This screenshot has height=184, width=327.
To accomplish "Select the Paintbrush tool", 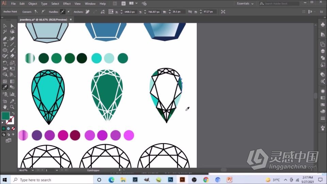I will point(12,50).
